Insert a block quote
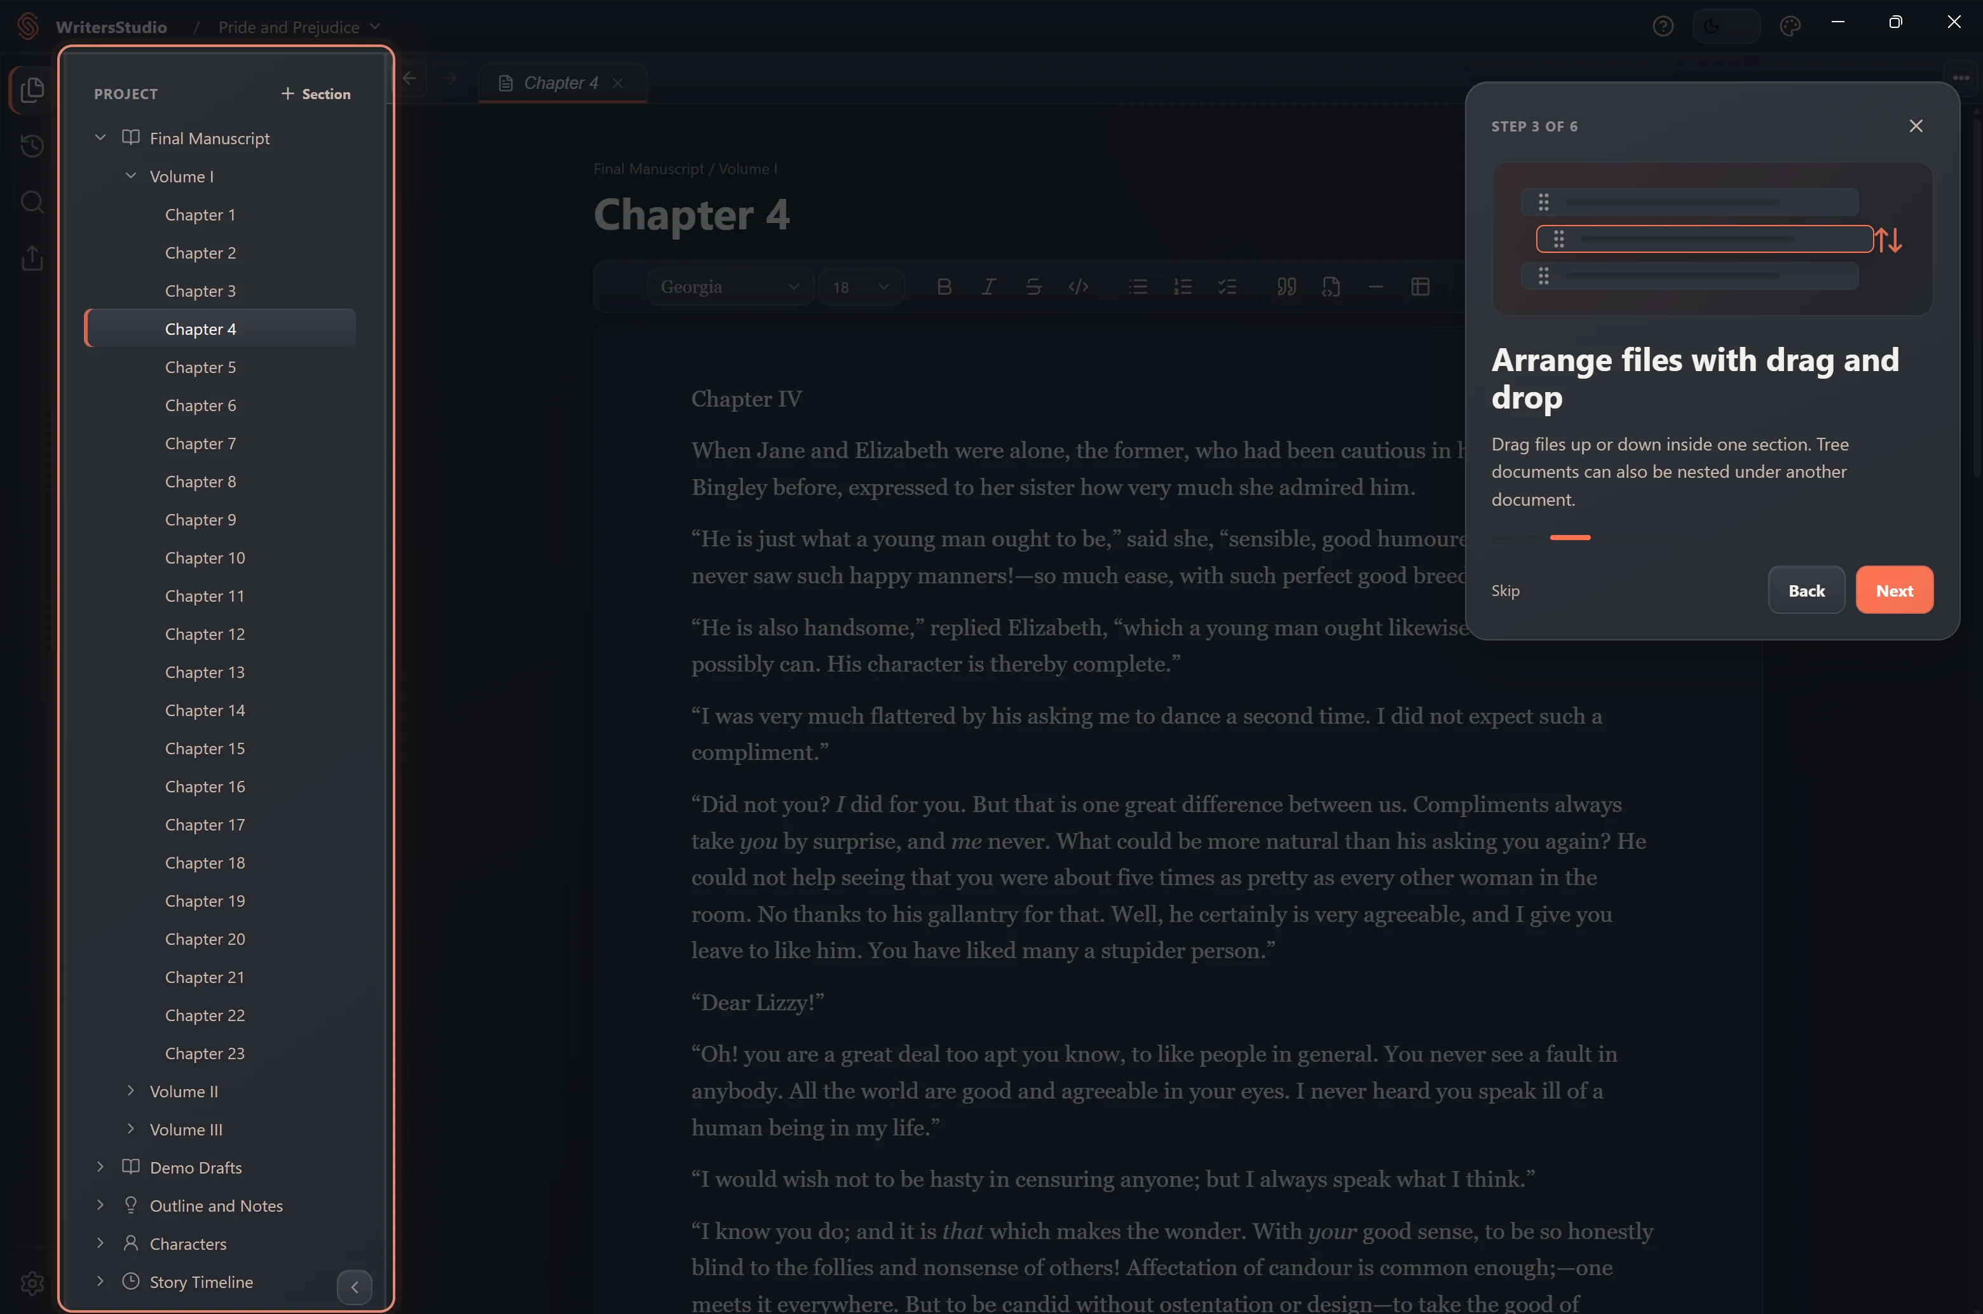The image size is (1983, 1314). (x=1286, y=287)
